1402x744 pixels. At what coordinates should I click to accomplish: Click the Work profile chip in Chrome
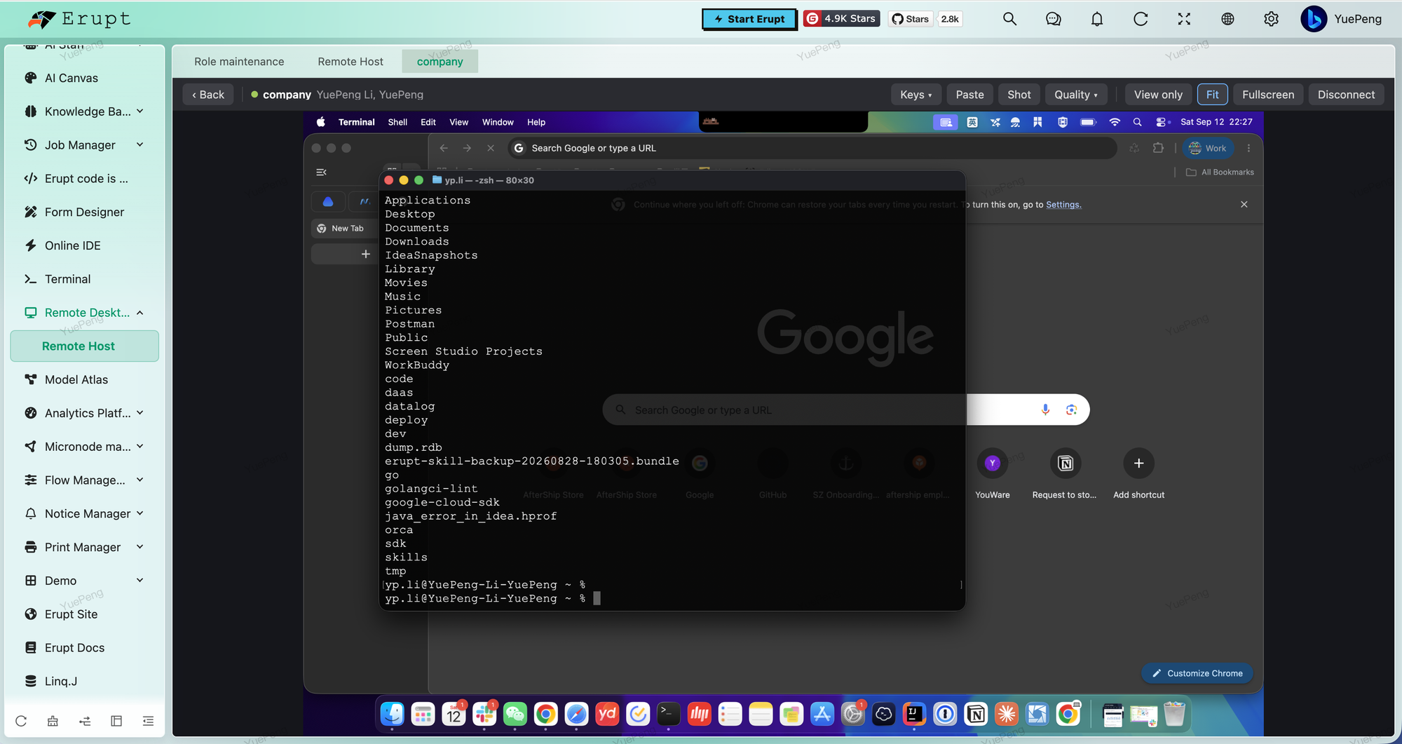pos(1207,148)
